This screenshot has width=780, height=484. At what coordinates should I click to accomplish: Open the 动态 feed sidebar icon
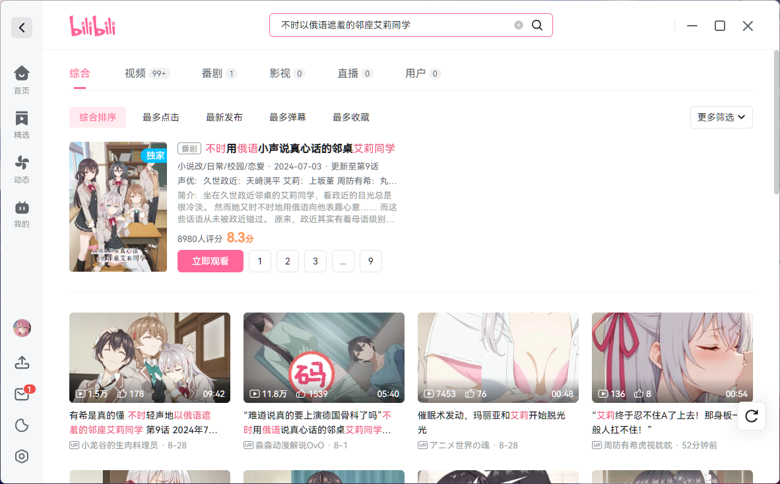coord(21,169)
